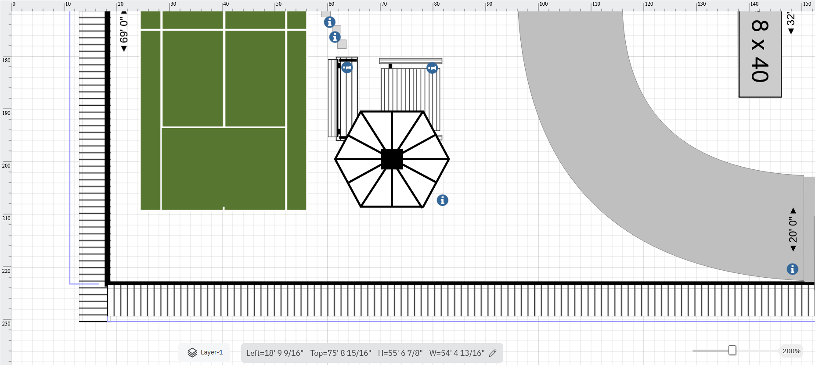Viewport: 815px width, 365px height.
Task: Click the seating icon on the wide bleacher
Action: (432, 68)
